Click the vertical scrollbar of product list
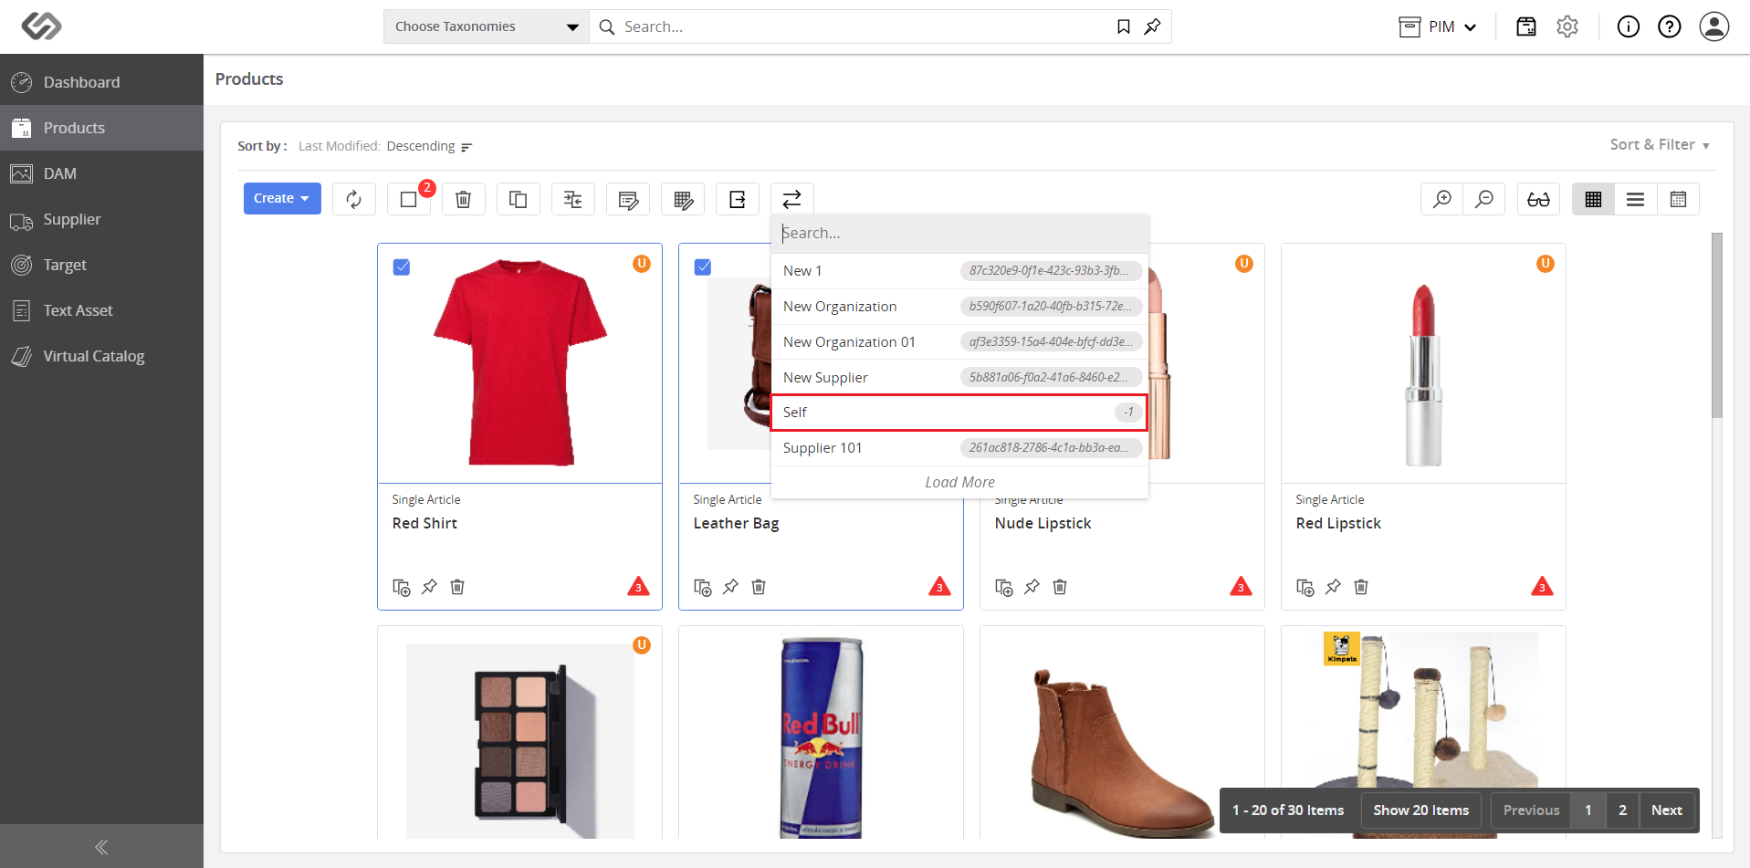 point(1717,325)
